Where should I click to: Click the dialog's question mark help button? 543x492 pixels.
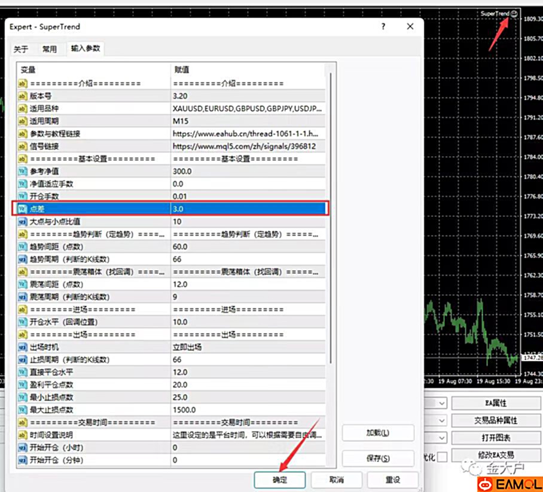383,27
